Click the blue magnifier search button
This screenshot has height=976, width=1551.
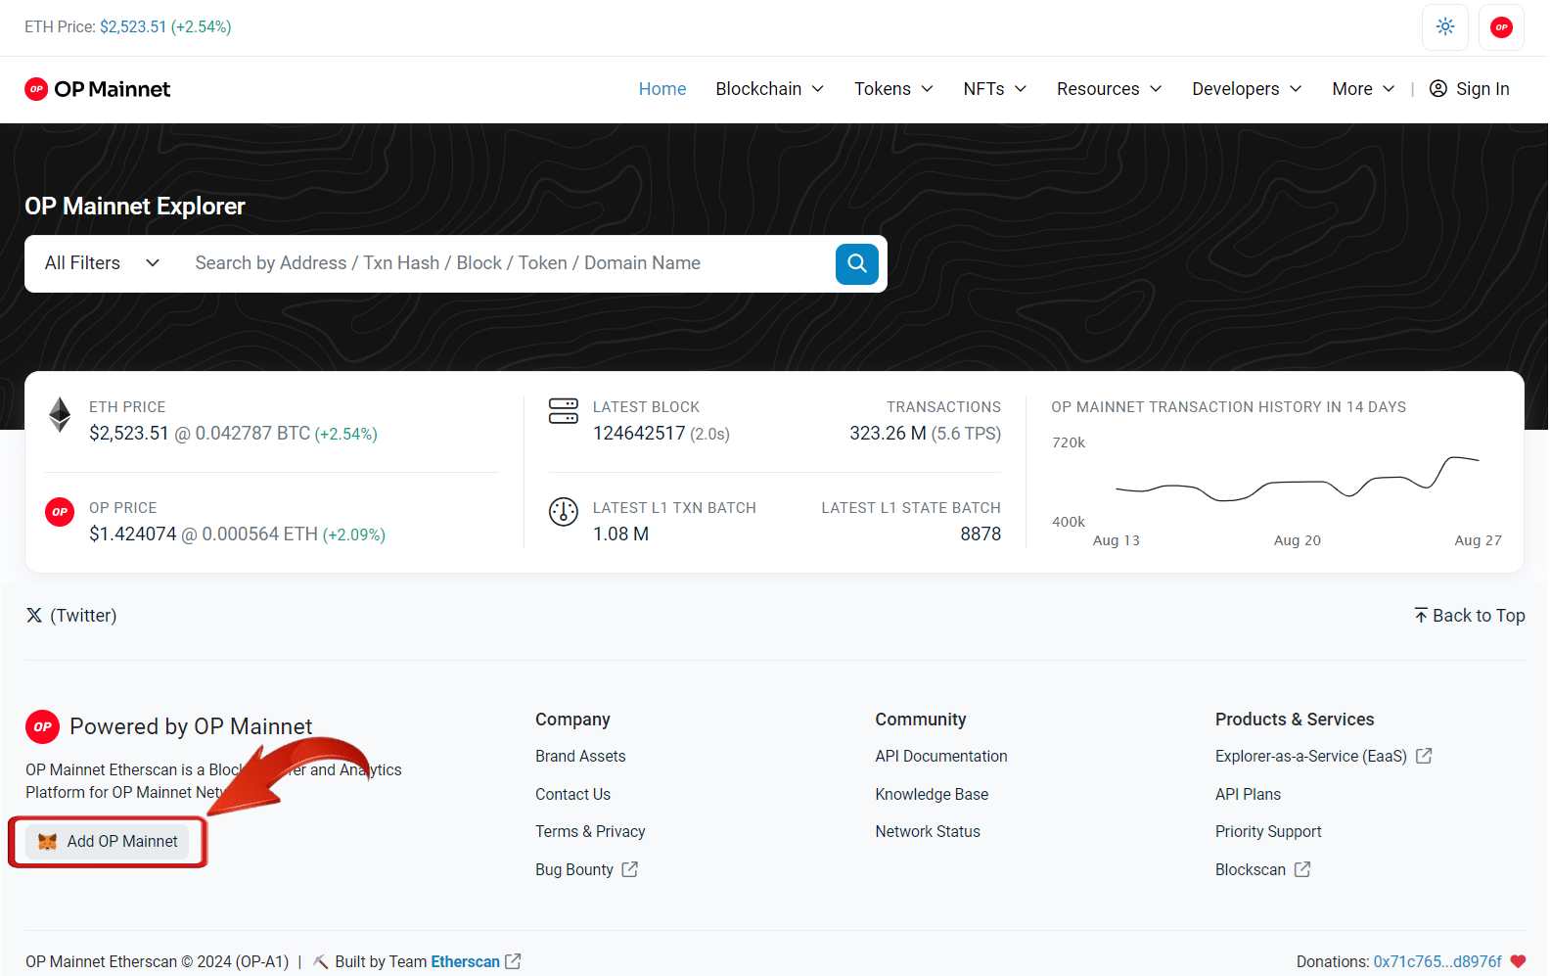(x=856, y=263)
